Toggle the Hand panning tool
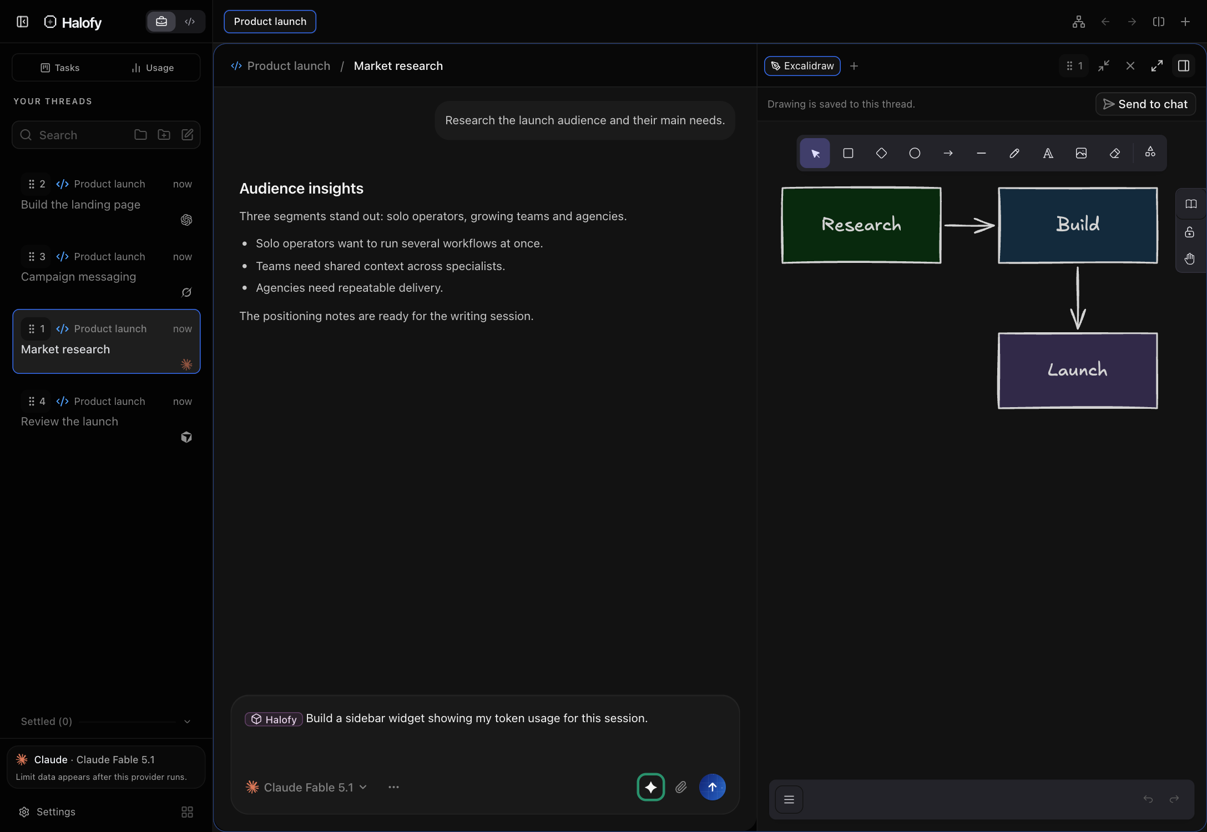The height and width of the screenshot is (832, 1207). pyautogui.click(x=1190, y=259)
